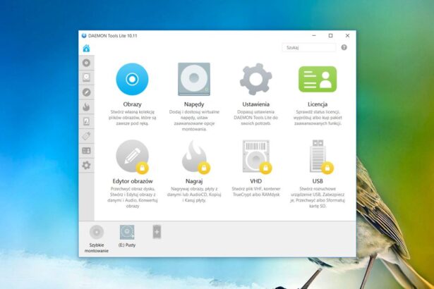Add a new drive with plus icon
The width and height of the screenshot is (434, 289).
[157, 232]
